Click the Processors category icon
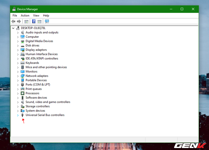 pyautogui.click(x=23, y=93)
